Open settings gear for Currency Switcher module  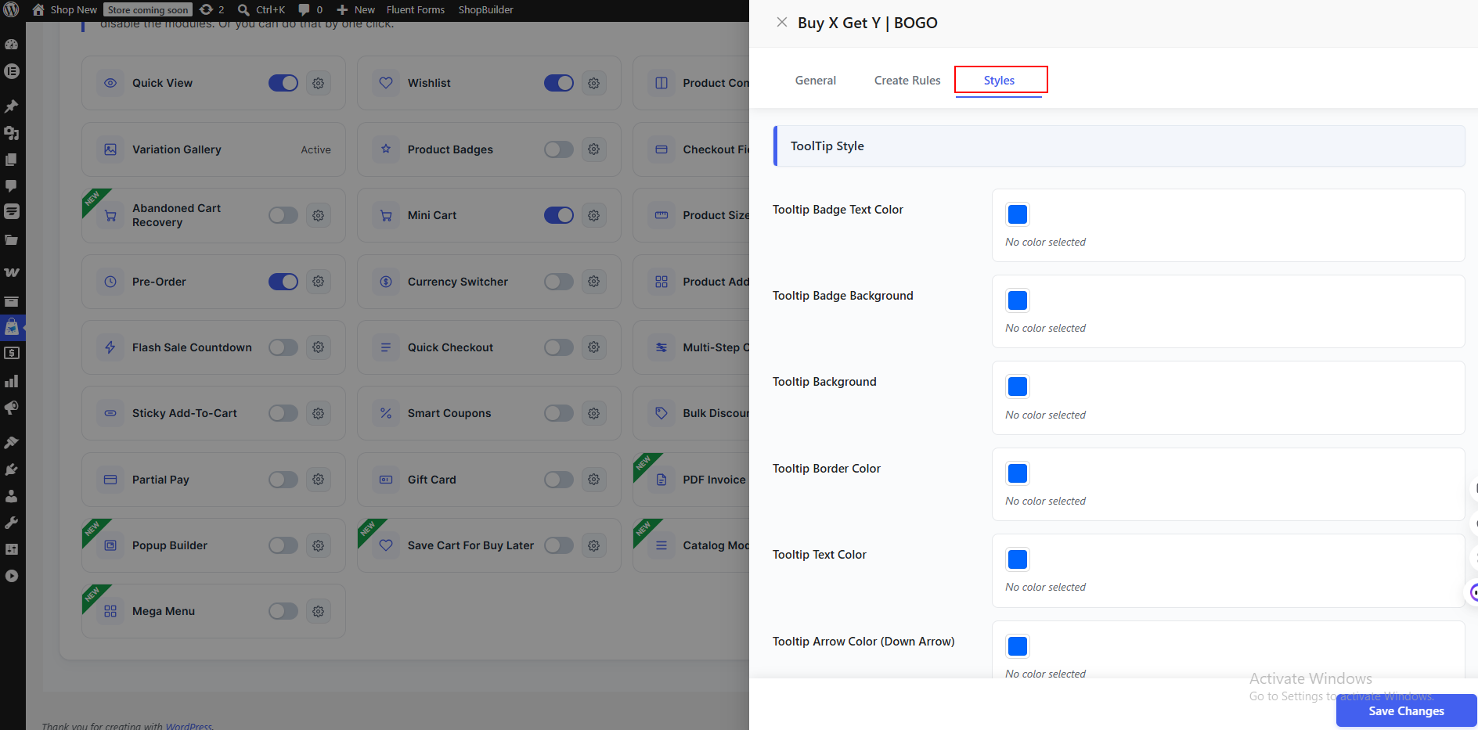[x=593, y=282]
